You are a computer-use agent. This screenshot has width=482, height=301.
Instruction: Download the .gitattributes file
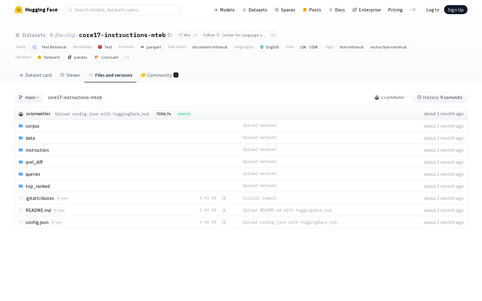(x=224, y=198)
